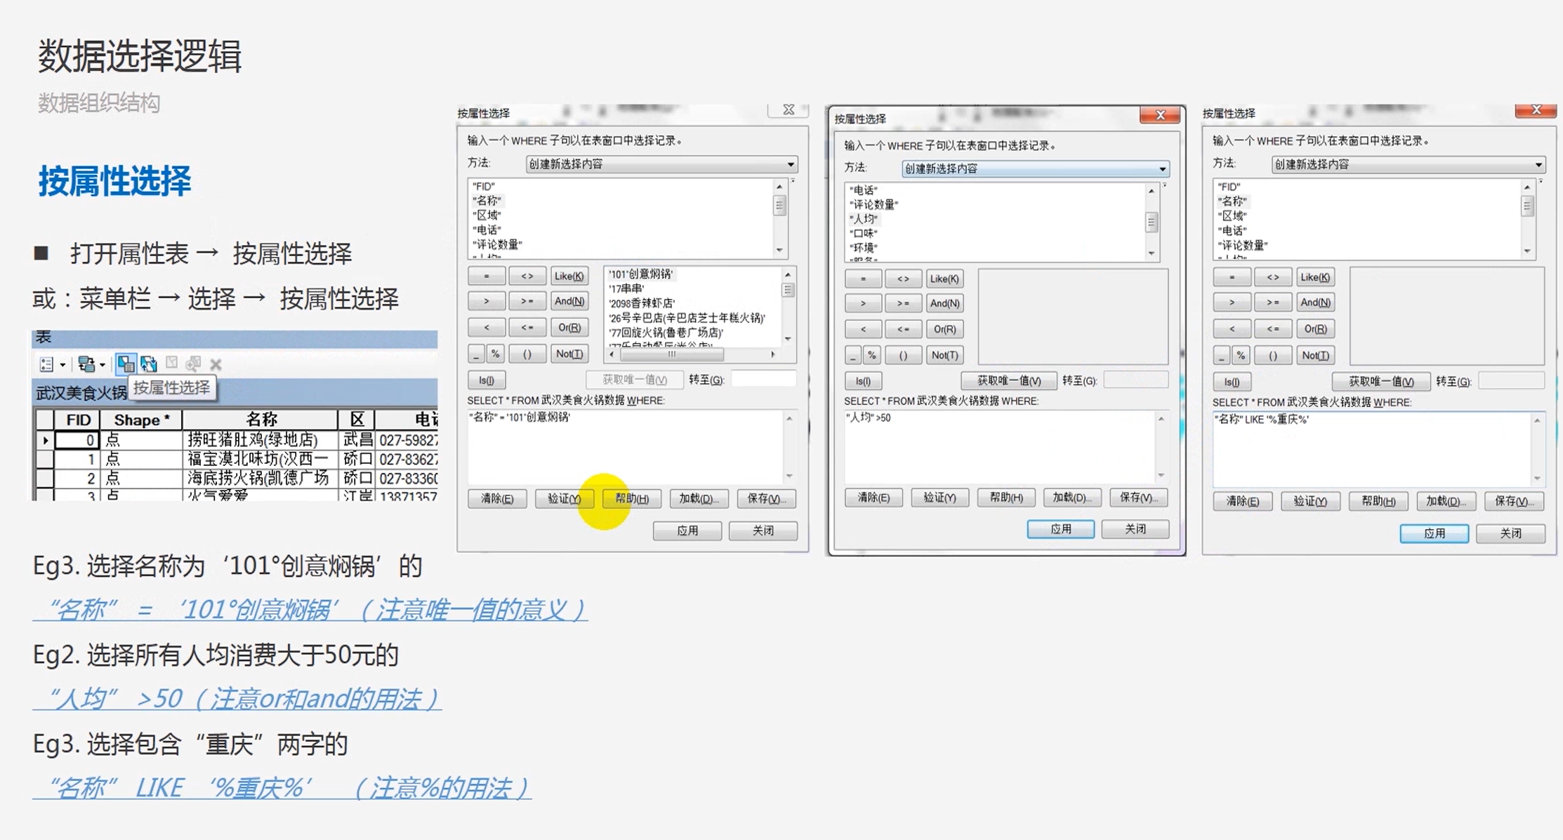The height and width of the screenshot is (840, 1563).
Task: Click the Shape * column header
Action: (141, 420)
